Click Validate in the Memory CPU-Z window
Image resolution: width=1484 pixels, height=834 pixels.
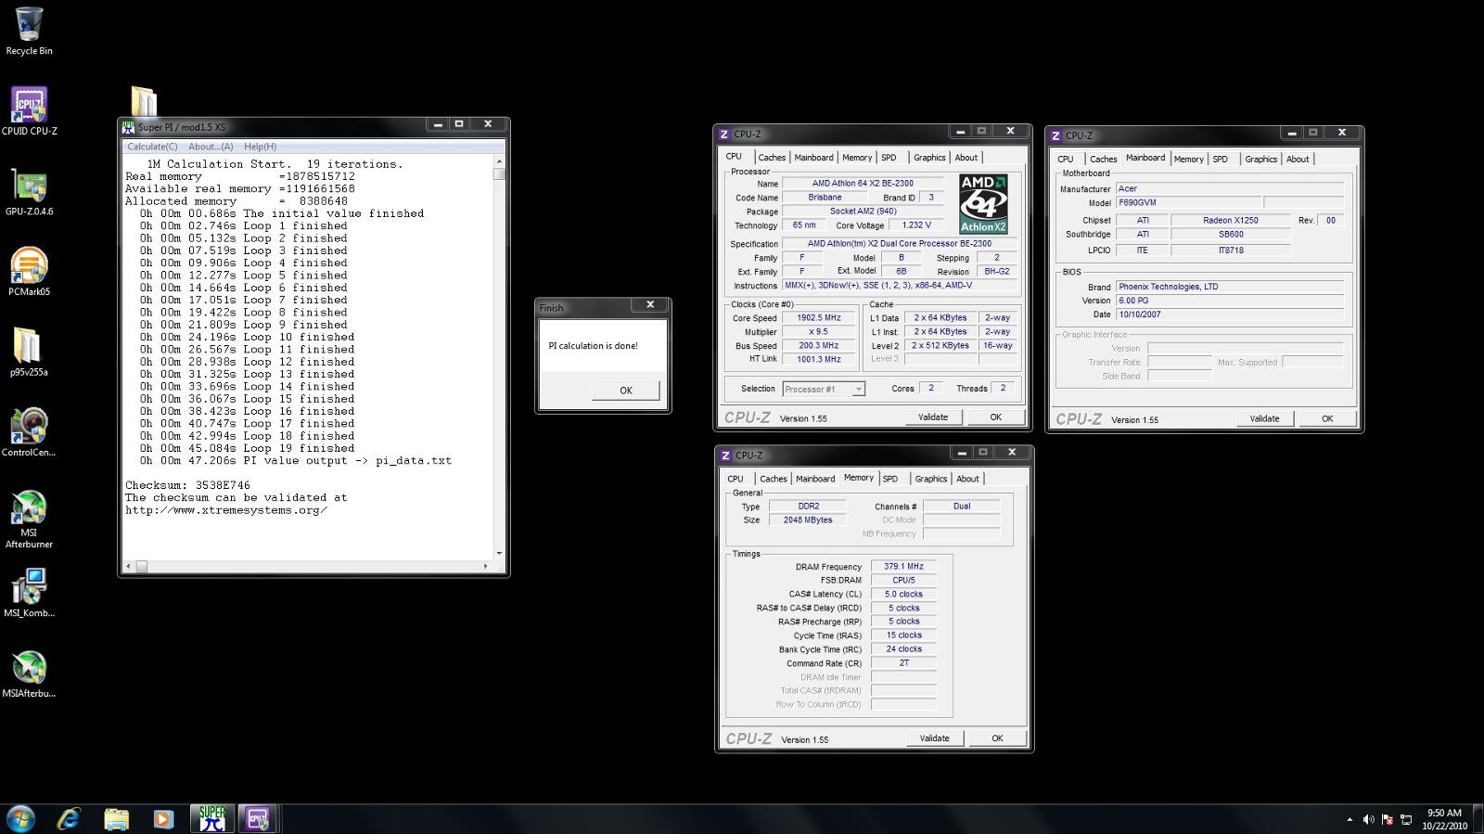[934, 738]
